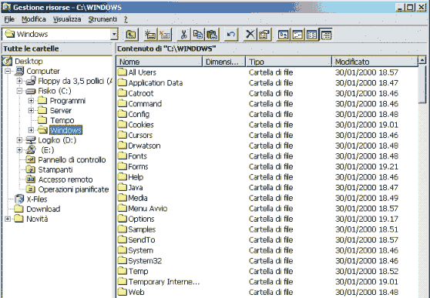Sort by the Modificato column header
Screen dimensions: 430x298
click(375, 62)
